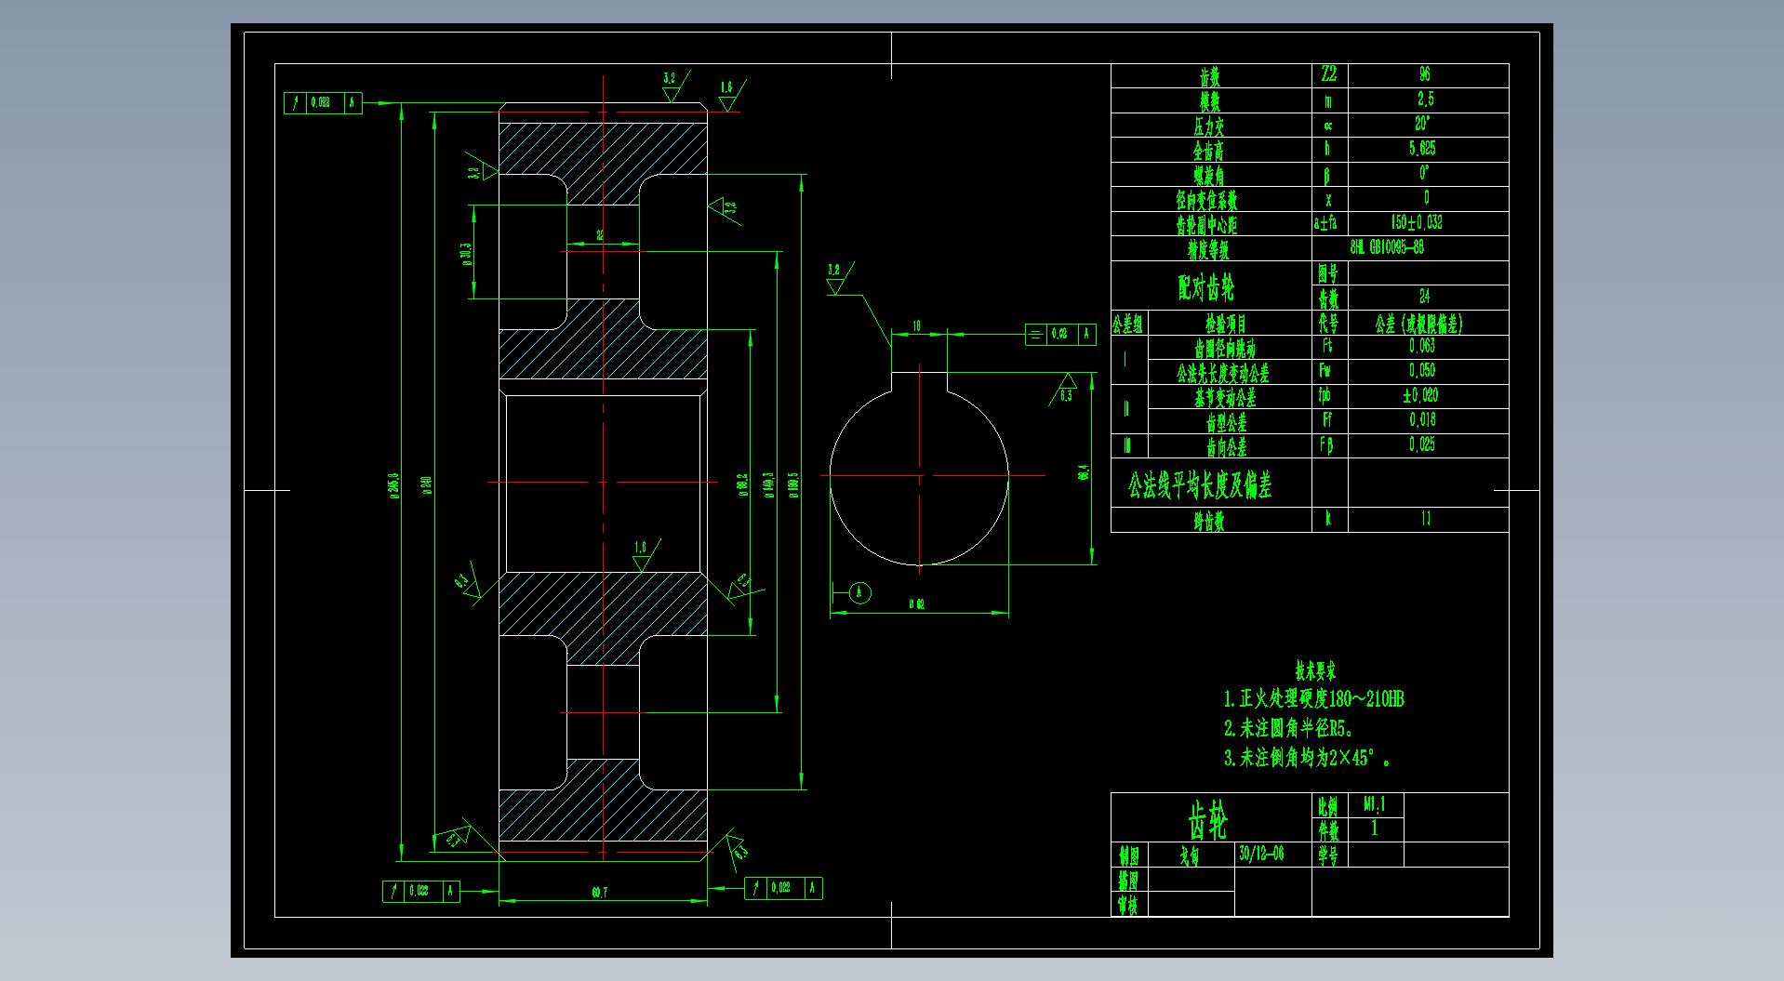Click the '齿轮' title block name
This screenshot has width=1784, height=981.
click(x=1207, y=821)
